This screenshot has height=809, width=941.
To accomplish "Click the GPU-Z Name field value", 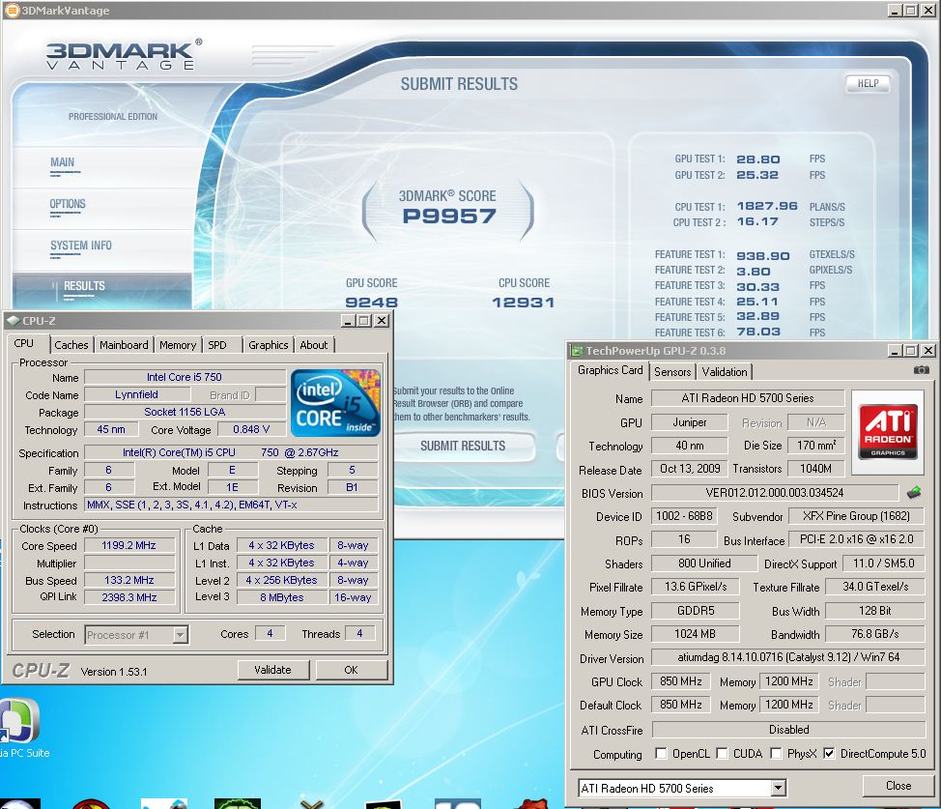I will [x=748, y=398].
